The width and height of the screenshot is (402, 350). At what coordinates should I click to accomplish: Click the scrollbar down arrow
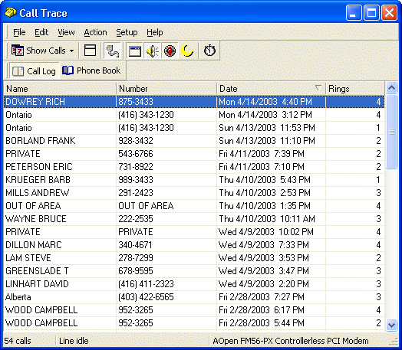[391, 325]
